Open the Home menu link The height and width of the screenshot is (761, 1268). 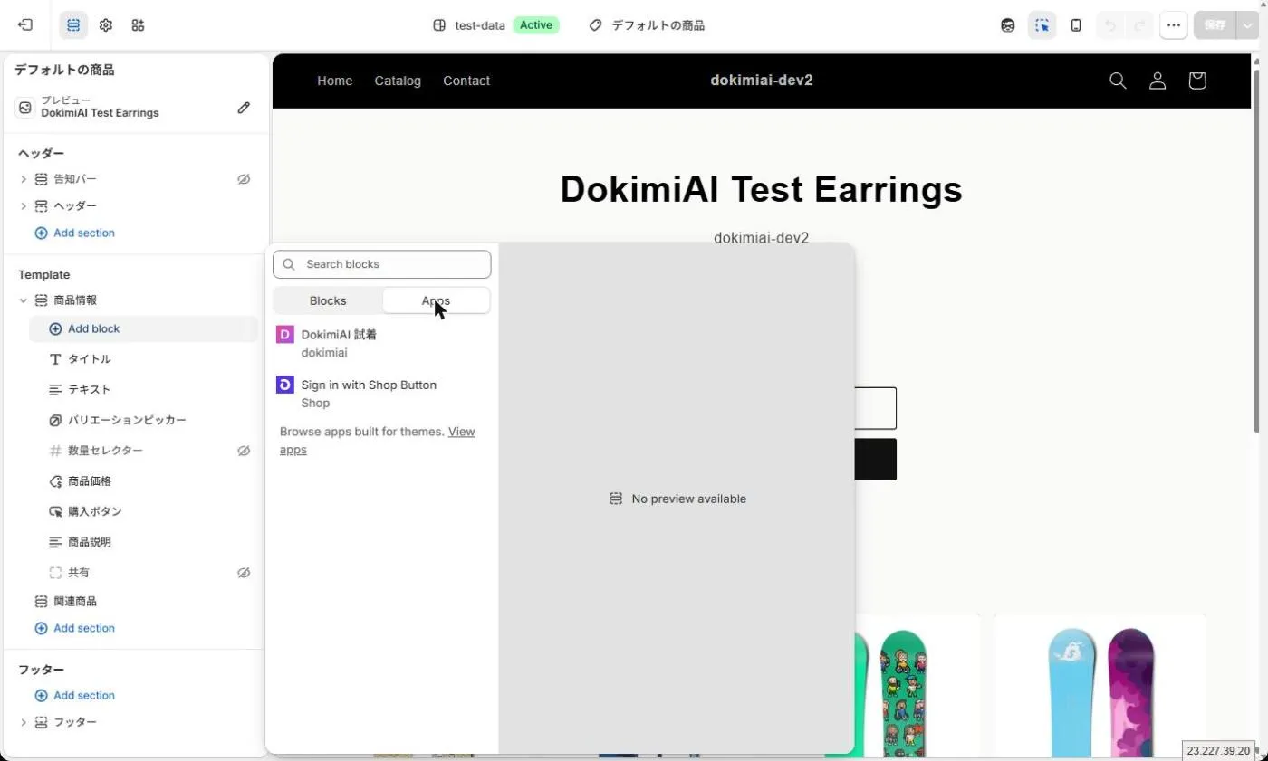pyautogui.click(x=334, y=81)
